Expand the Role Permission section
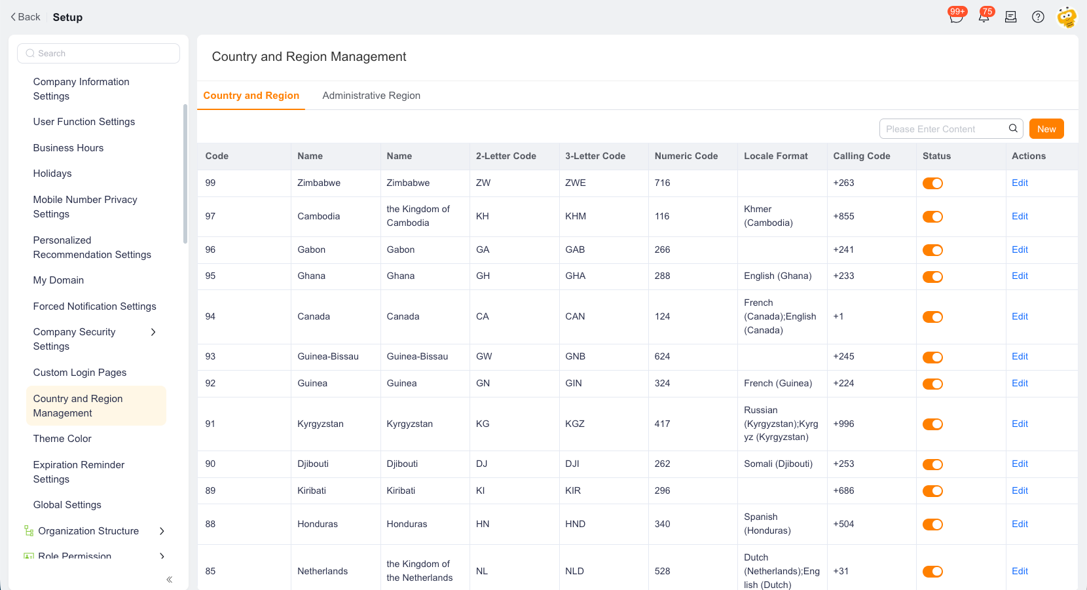1087x590 pixels. [x=162, y=556]
